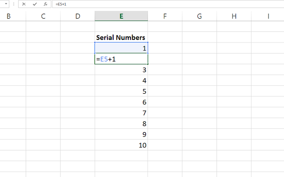This screenshot has width=284, height=177.
Task: Expand the Name Box dropdown arrow
Action: point(6,4)
